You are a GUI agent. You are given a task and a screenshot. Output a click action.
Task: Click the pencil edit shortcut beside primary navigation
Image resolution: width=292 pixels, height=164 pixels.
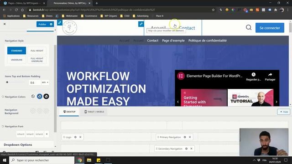141,24
